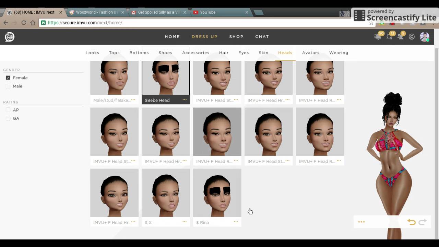Bookmark this page with the star
The width and height of the screenshot is (439, 247).
coord(371,23)
